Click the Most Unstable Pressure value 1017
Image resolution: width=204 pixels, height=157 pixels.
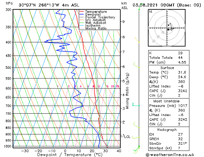(x=183, y=106)
